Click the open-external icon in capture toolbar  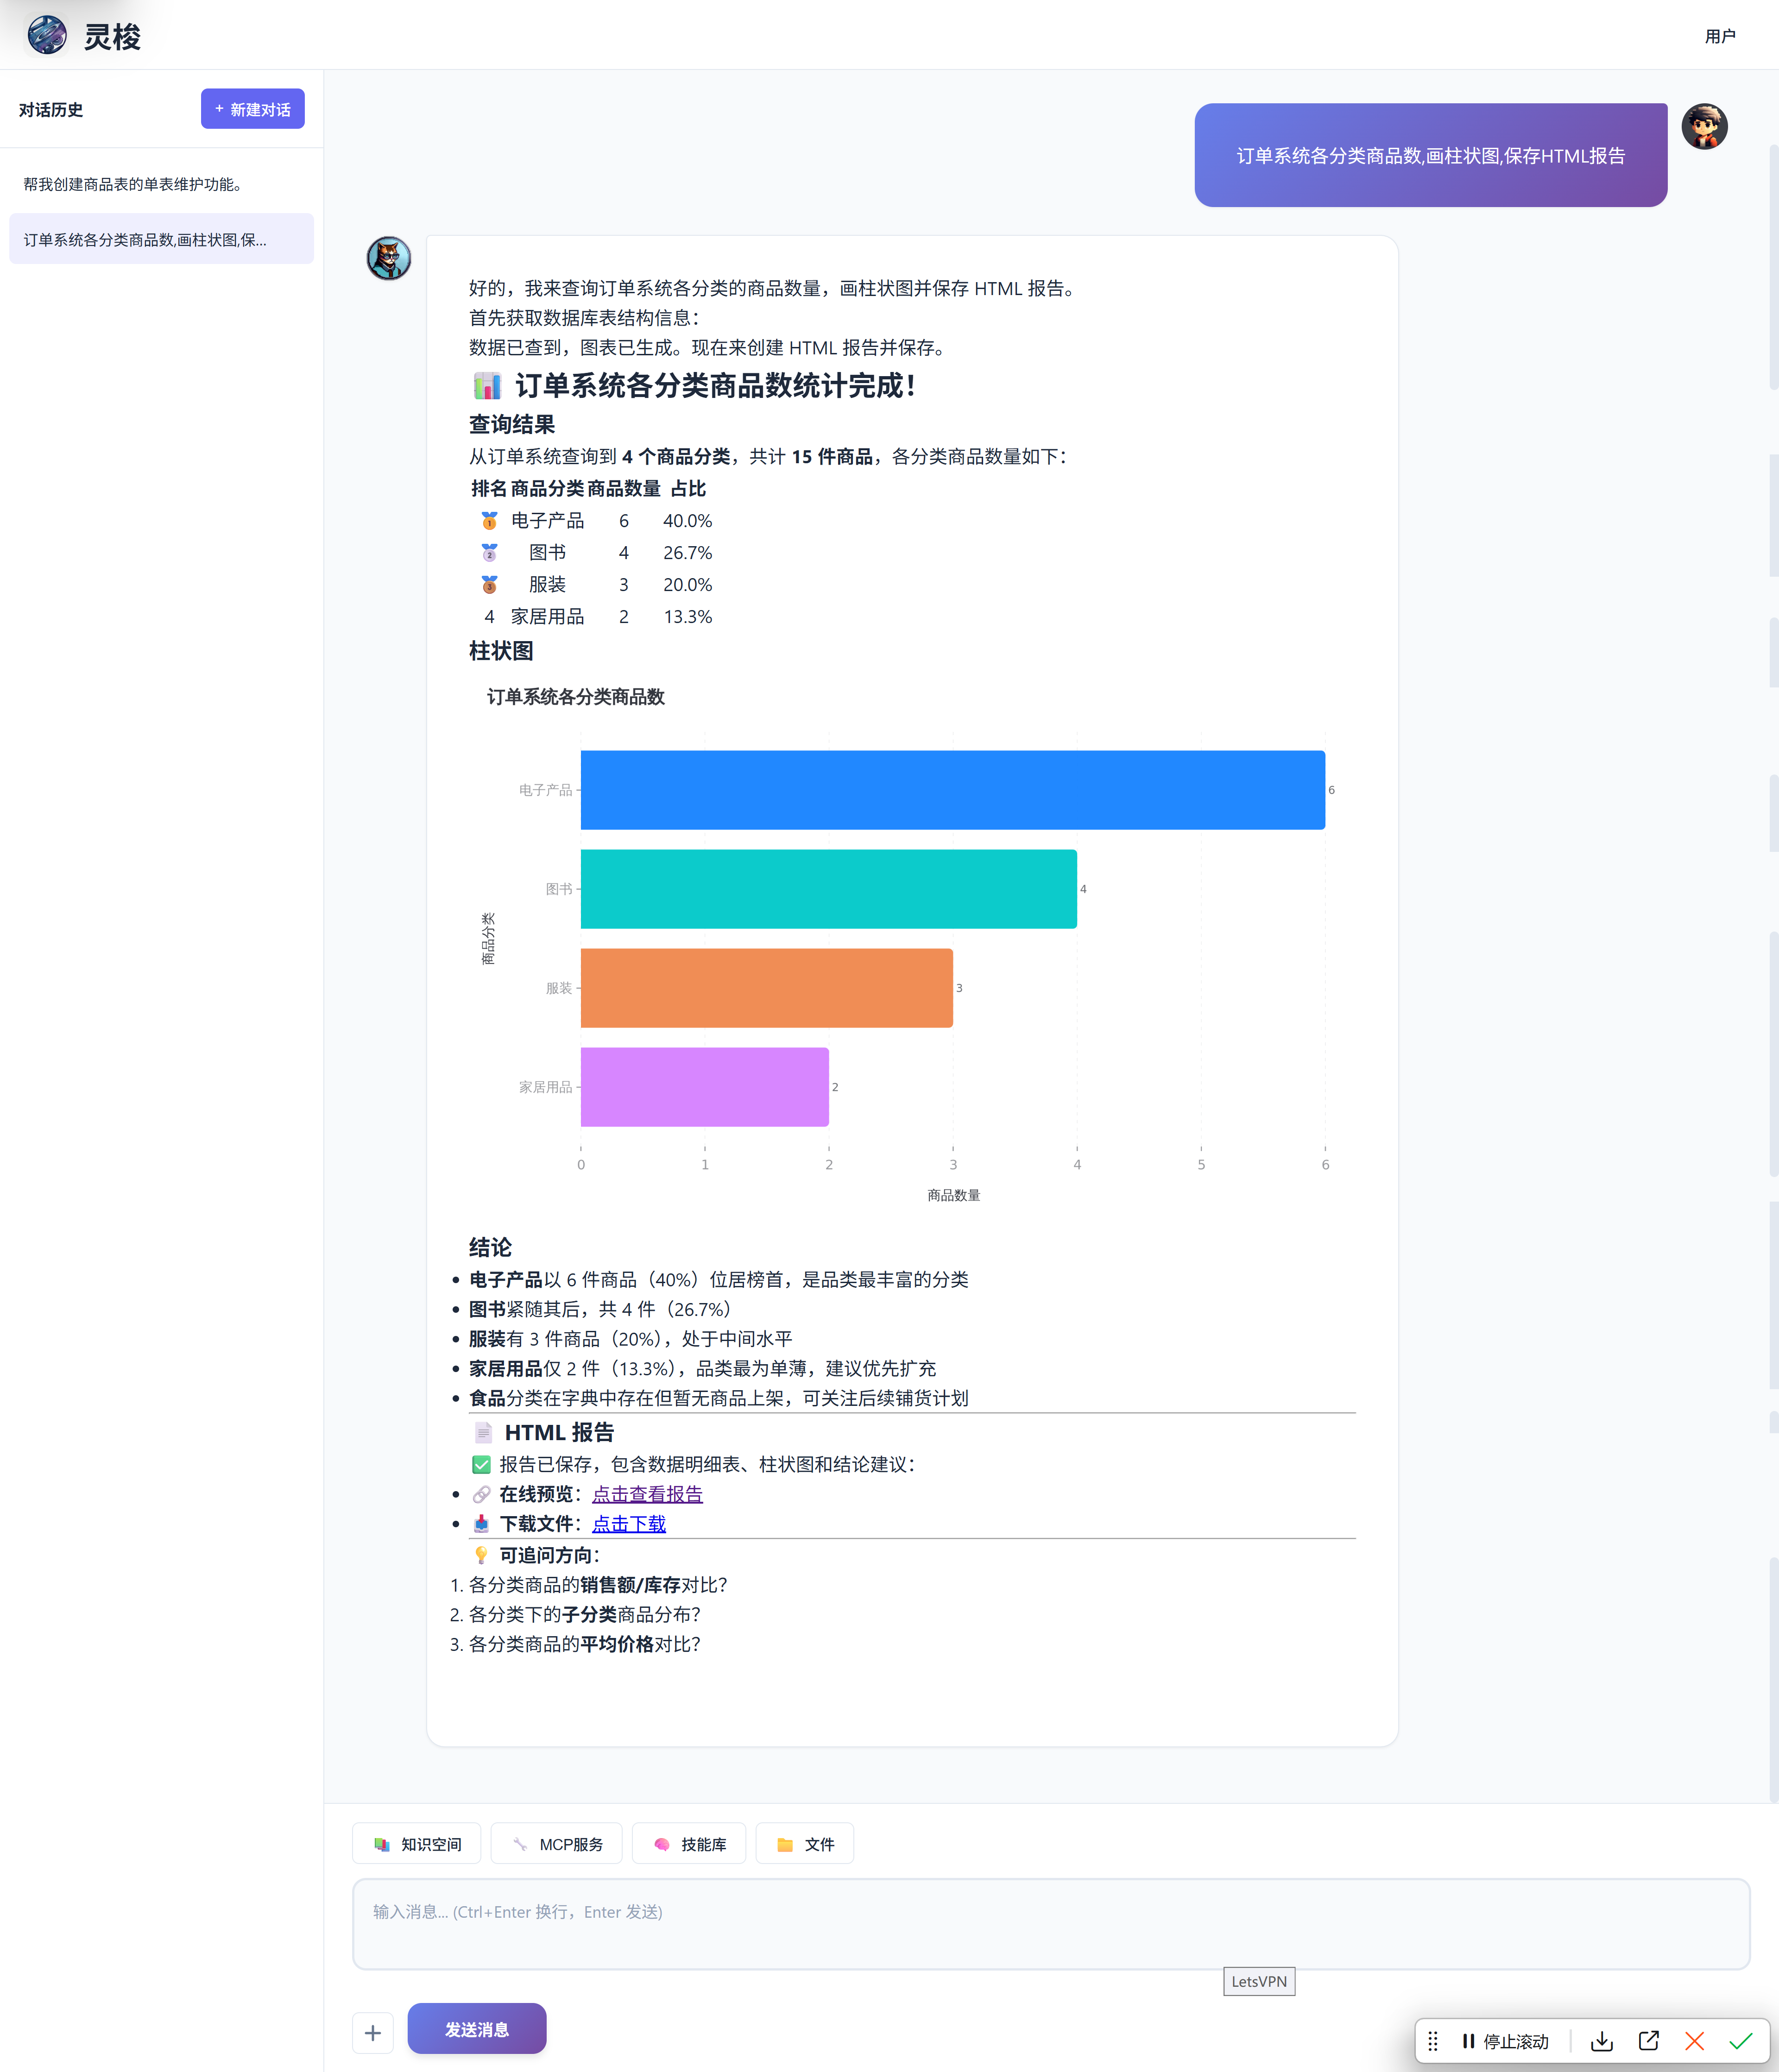[1649, 2041]
